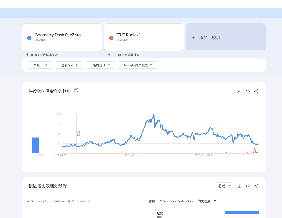Try "FUT Roblox" search on Yep link
Screen dimensions: 282x218
pos(126,55)
